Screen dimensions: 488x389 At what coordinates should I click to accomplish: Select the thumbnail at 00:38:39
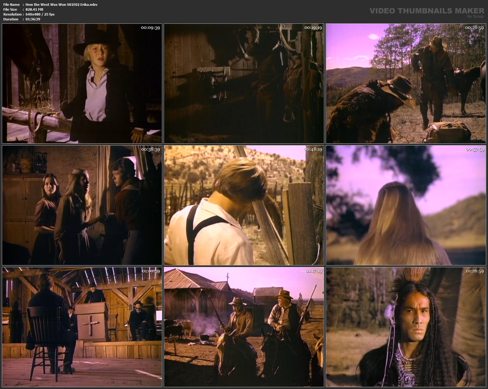click(82, 205)
